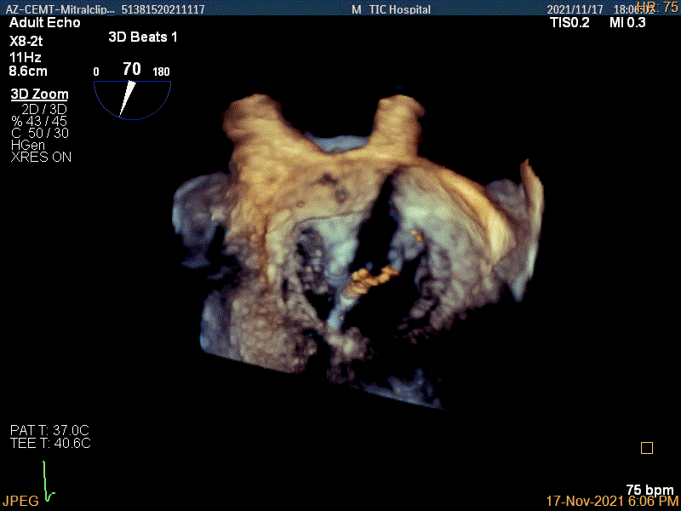Click the green ECG trace
The height and width of the screenshot is (511, 681).
click(48, 483)
